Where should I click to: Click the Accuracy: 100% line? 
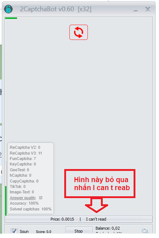pos(24,203)
